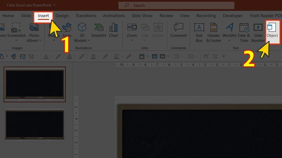Select the second slide thumbnail

pyautogui.click(x=34, y=124)
